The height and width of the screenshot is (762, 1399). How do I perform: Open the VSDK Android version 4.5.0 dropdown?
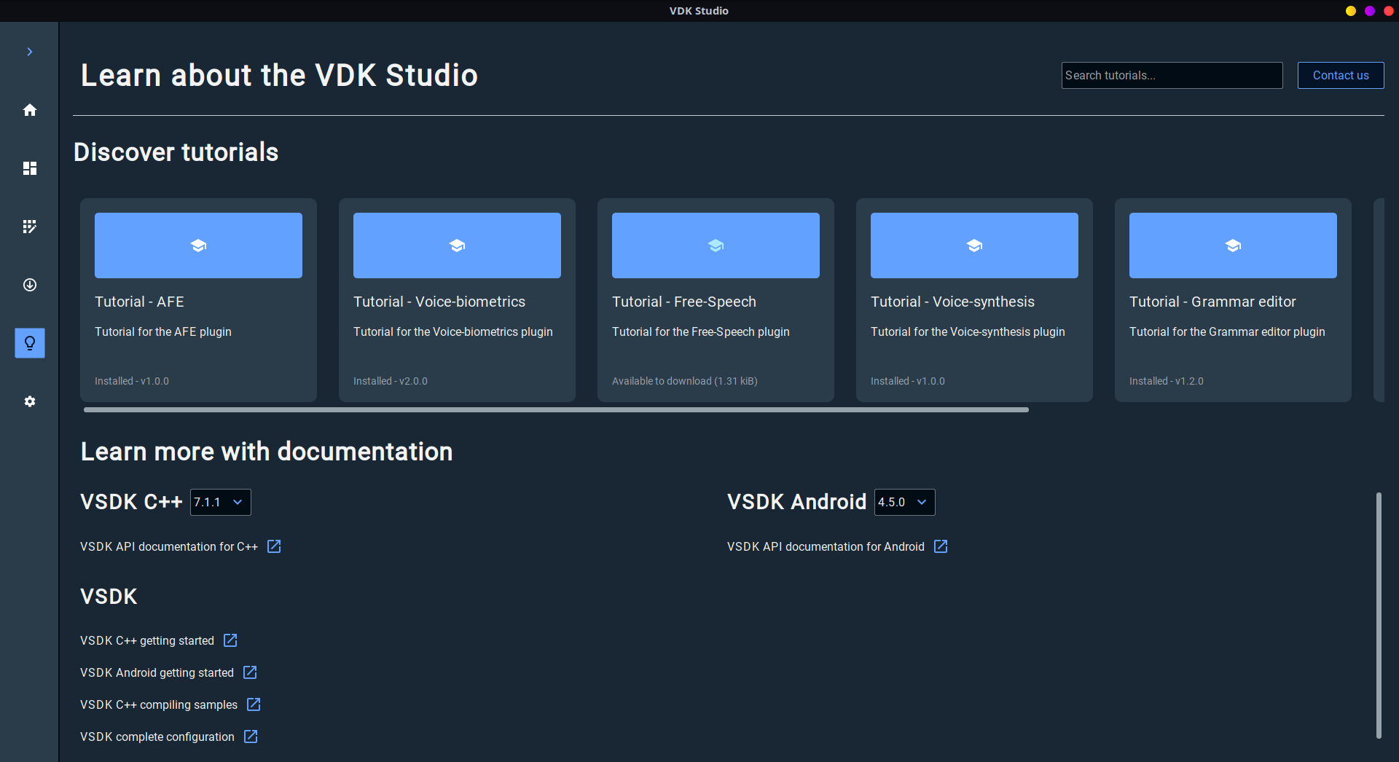tap(904, 502)
